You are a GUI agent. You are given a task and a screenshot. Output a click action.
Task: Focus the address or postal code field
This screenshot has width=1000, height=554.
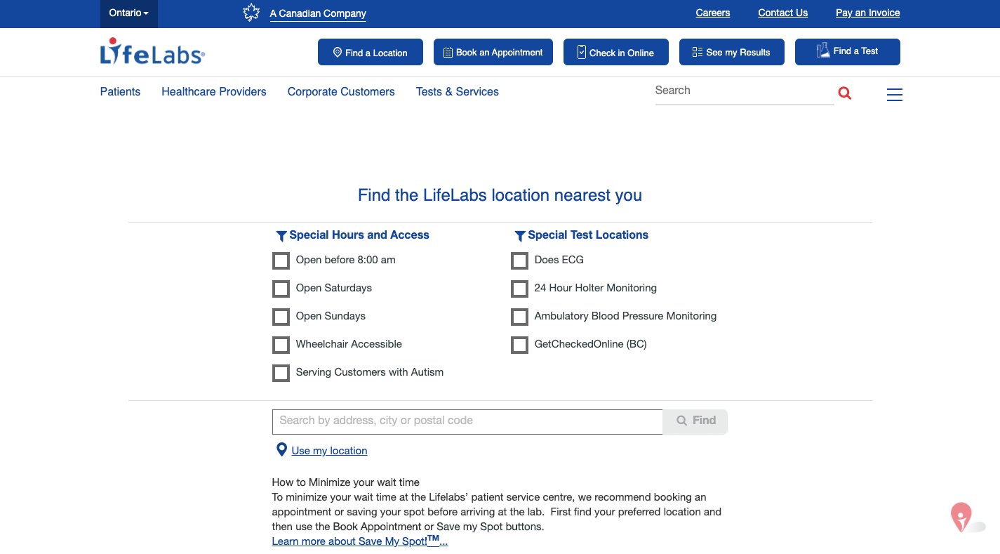467,421
